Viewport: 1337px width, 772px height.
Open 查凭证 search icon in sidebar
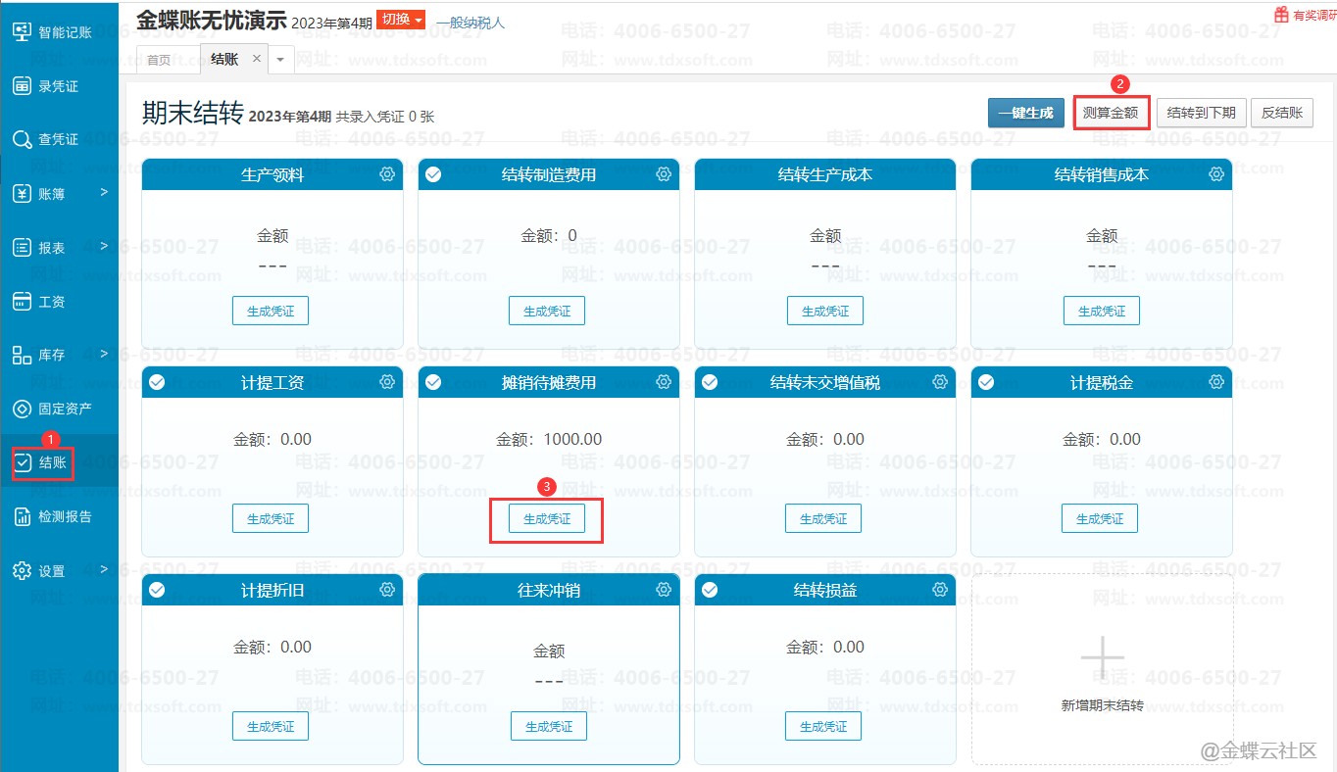[22, 140]
